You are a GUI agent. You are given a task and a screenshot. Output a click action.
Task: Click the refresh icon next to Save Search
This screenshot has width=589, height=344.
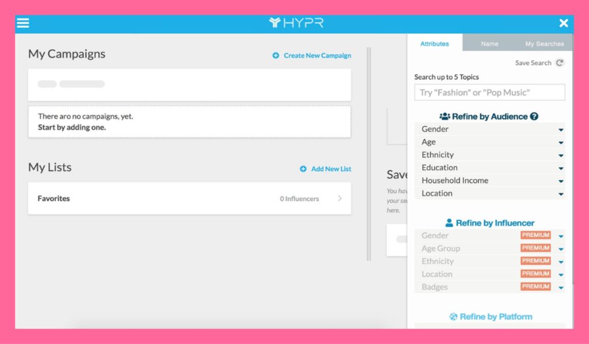[x=560, y=63]
